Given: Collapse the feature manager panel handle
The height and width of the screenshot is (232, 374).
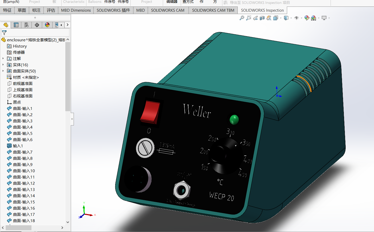Looking at the screenshot, I should pyautogui.click(x=72, y=119).
